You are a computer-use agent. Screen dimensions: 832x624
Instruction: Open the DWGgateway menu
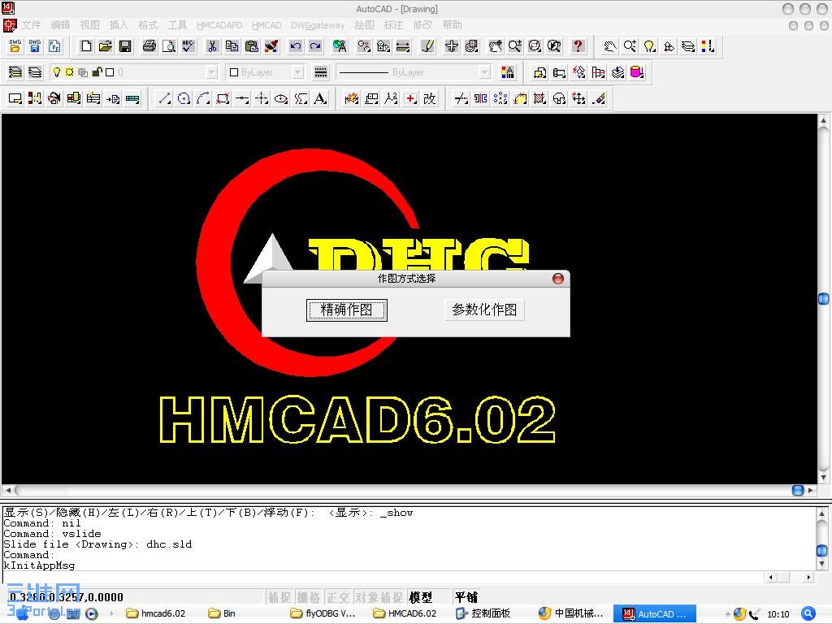(x=318, y=25)
